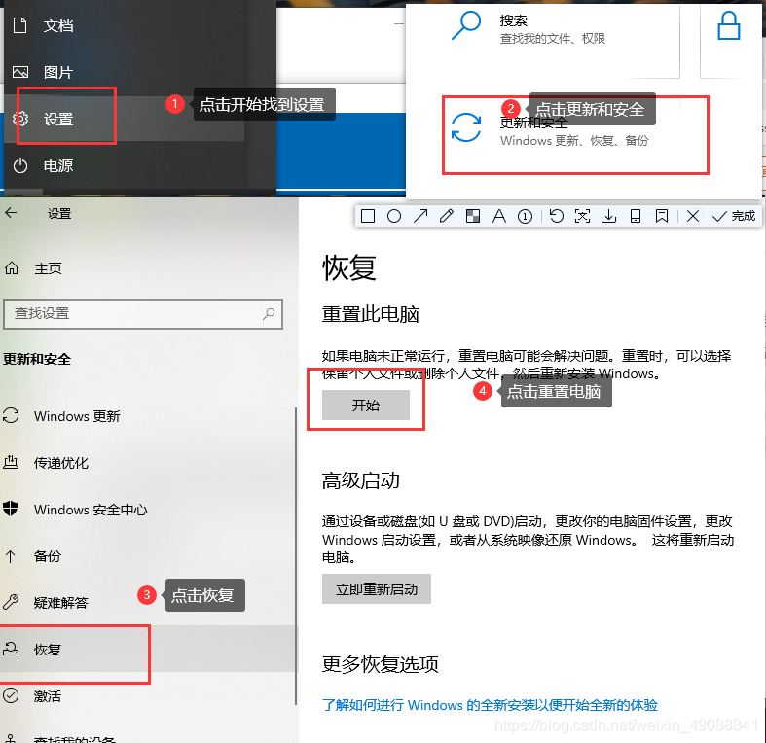Open the Windows fresh install link
Viewport: 766px width, 743px height.
[x=490, y=705]
